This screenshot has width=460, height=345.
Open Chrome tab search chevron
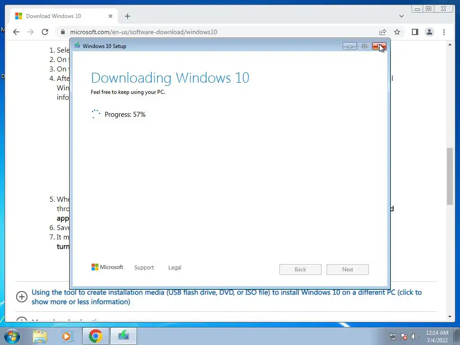point(401,16)
